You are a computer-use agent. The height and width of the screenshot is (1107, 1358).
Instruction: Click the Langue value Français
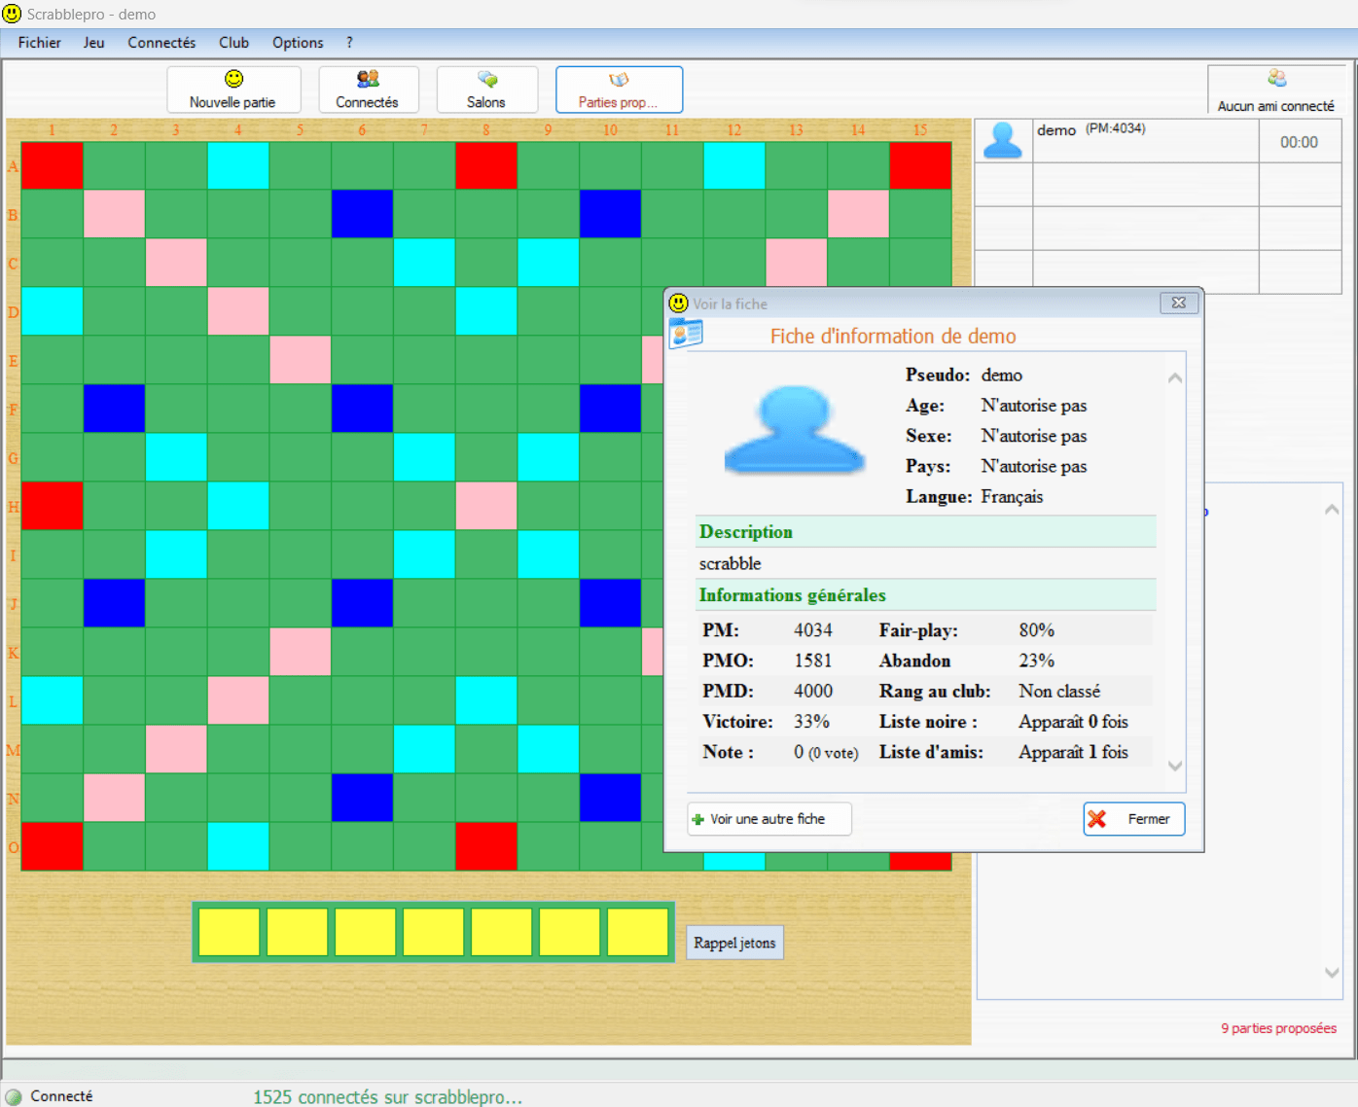(1012, 497)
